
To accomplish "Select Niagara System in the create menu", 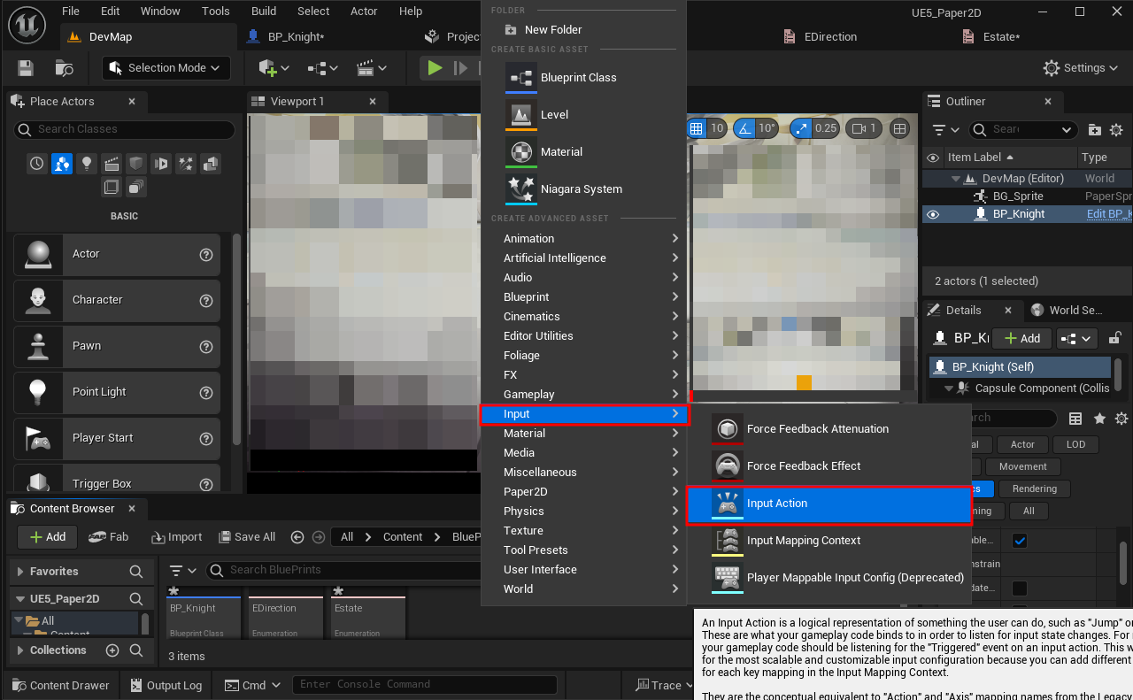I will coord(584,189).
